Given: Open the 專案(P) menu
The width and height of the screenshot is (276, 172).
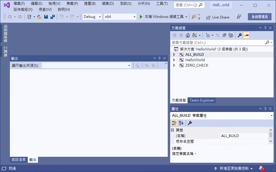Looking at the screenshot, I should pos(72,4).
